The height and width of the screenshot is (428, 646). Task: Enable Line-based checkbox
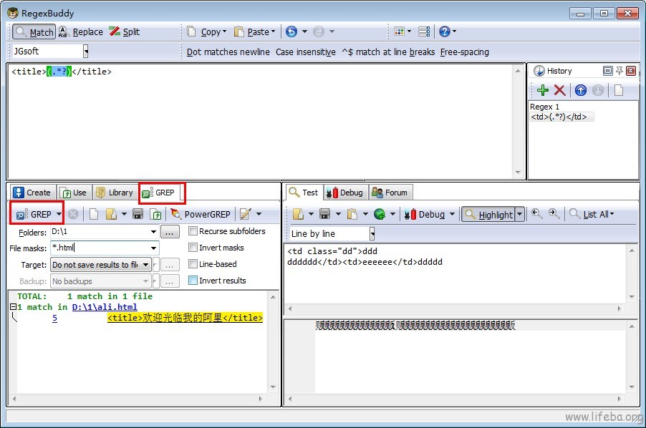pyautogui.click(x=193, y=264)
